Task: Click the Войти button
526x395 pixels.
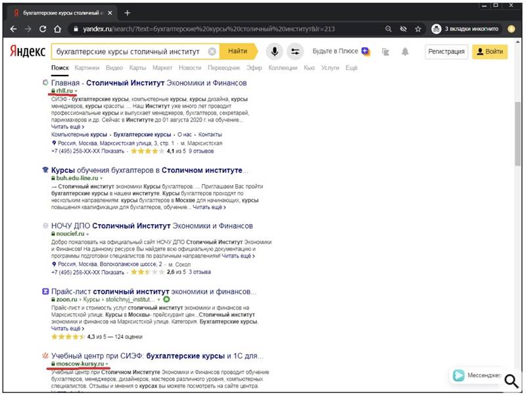Action: 490,52
